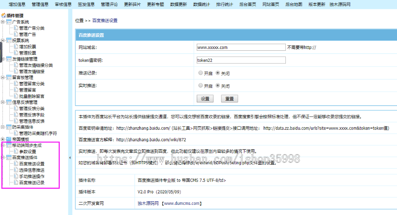
Task: Enable 推送记录 with 开启 radio
Action: [x=201, y=73]
